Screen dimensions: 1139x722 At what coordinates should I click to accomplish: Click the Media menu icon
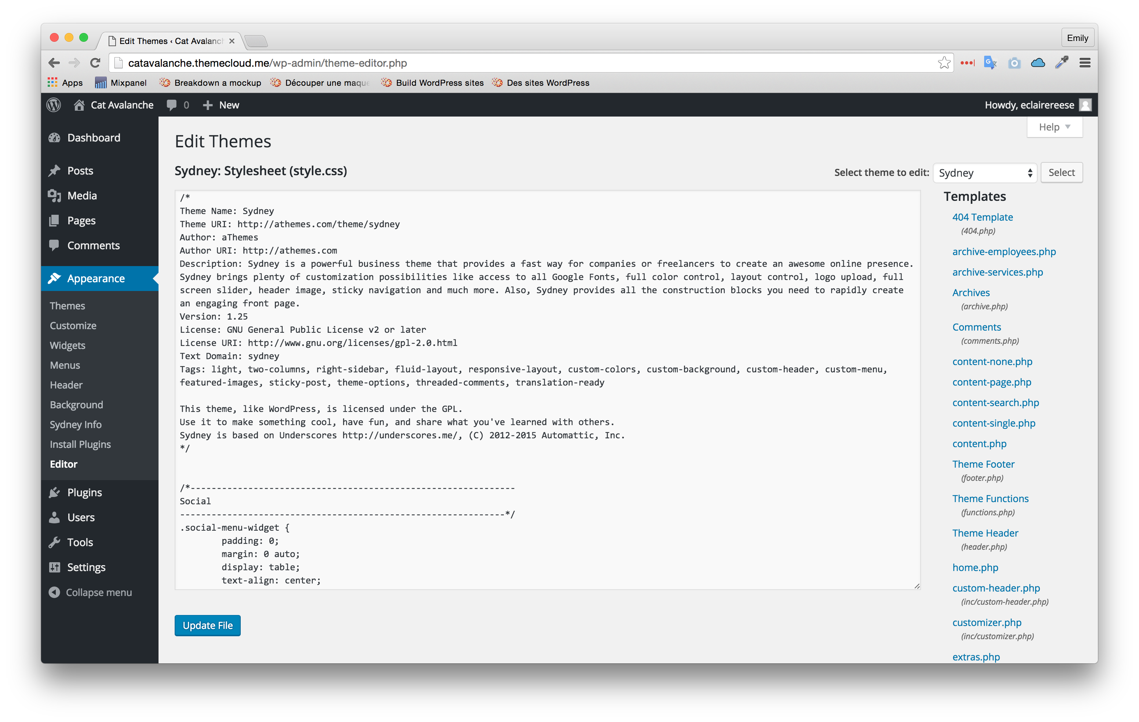point(55,196)
